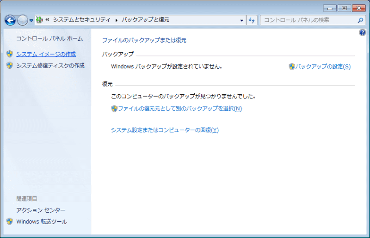Click the 関連項目 label
This screenshot has height=238, width=370.
click(x=27, y=199)
